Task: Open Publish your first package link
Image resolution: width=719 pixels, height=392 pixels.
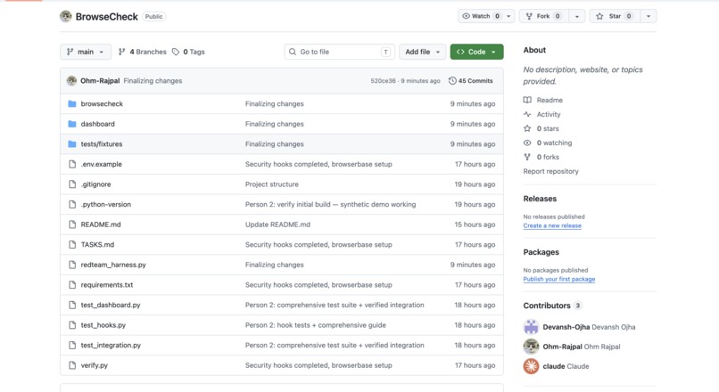Action: point(559,280)
